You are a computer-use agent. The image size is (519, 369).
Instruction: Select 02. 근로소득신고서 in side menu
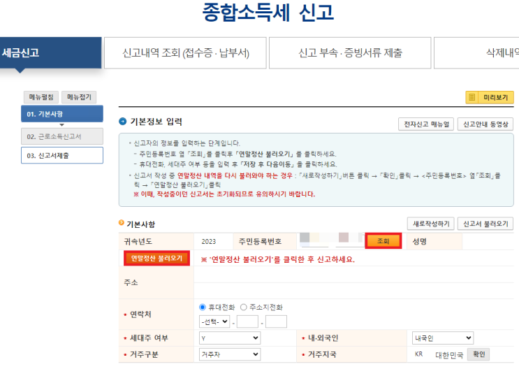tap(62, 136)
